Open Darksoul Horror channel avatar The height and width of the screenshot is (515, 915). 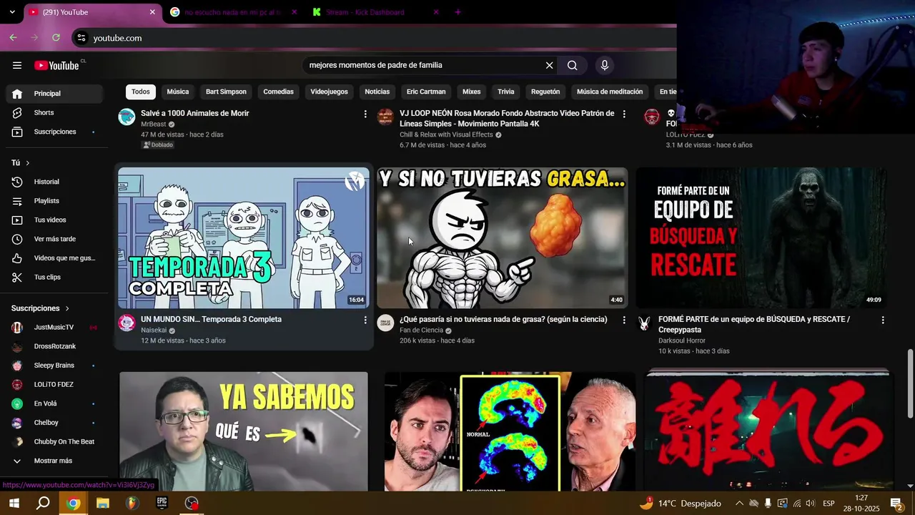coord(644,323)
